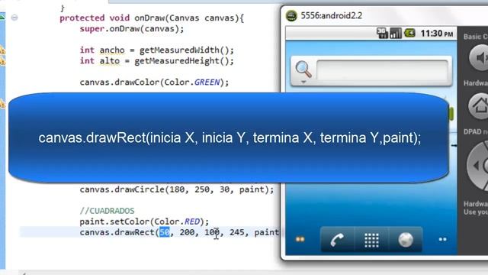Image resolution: width=488 pixels, height=275 pixels.
Task: Click the 3G network status icon
Action: click(382, 33)
